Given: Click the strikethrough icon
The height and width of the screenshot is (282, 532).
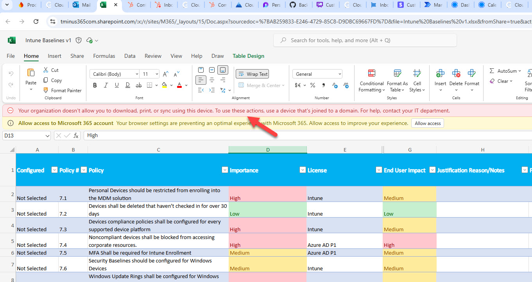Looking at the screenshot, I should tap(138, 85).
